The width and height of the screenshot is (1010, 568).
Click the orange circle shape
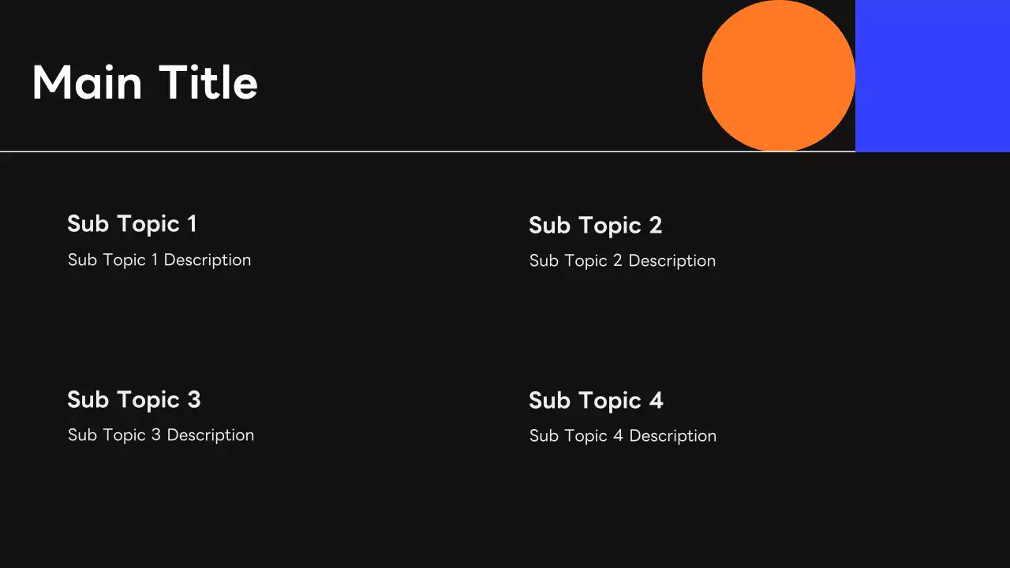[778, 76]
